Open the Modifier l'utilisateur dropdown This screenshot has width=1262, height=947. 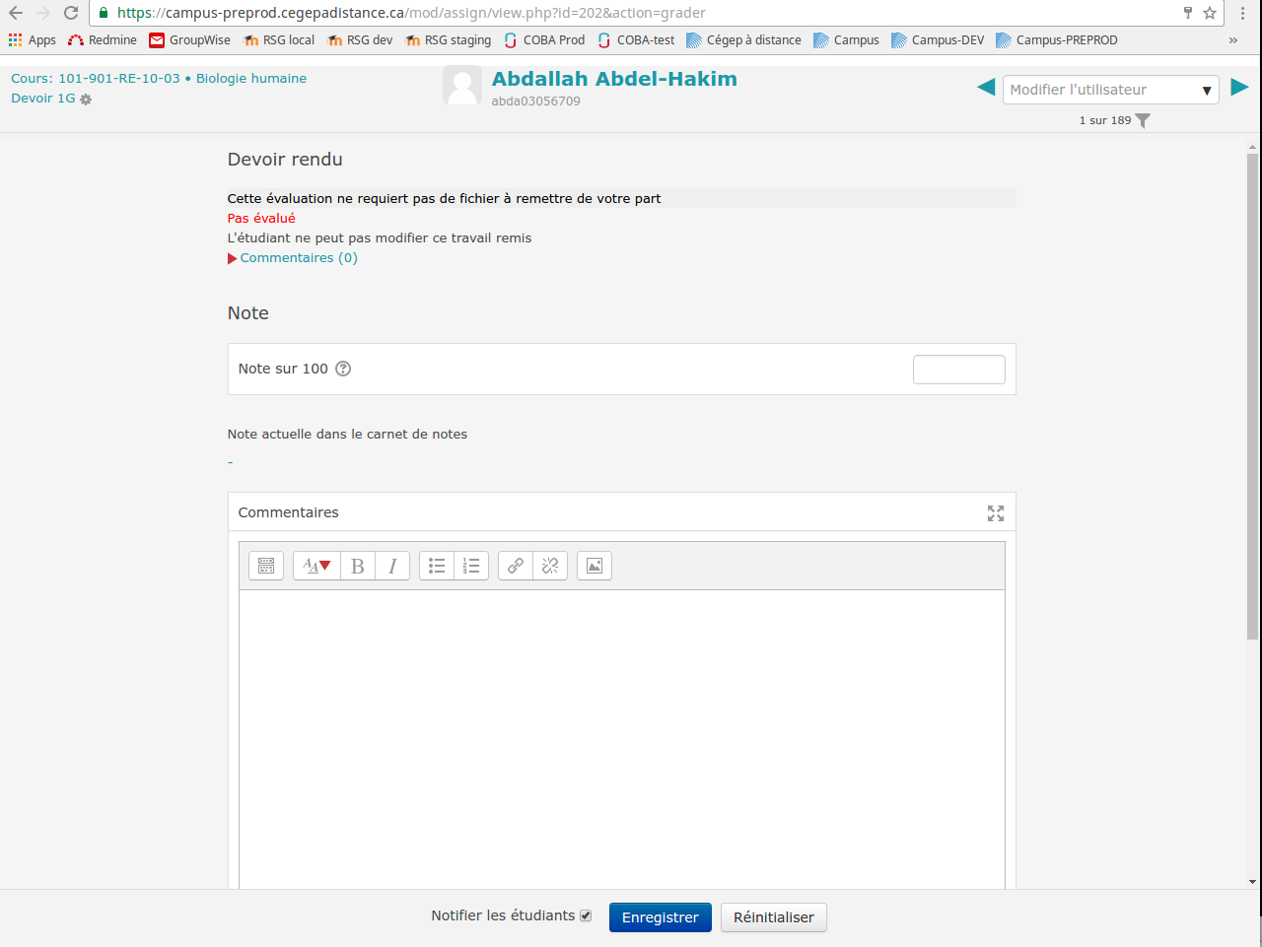point(1110,90)
